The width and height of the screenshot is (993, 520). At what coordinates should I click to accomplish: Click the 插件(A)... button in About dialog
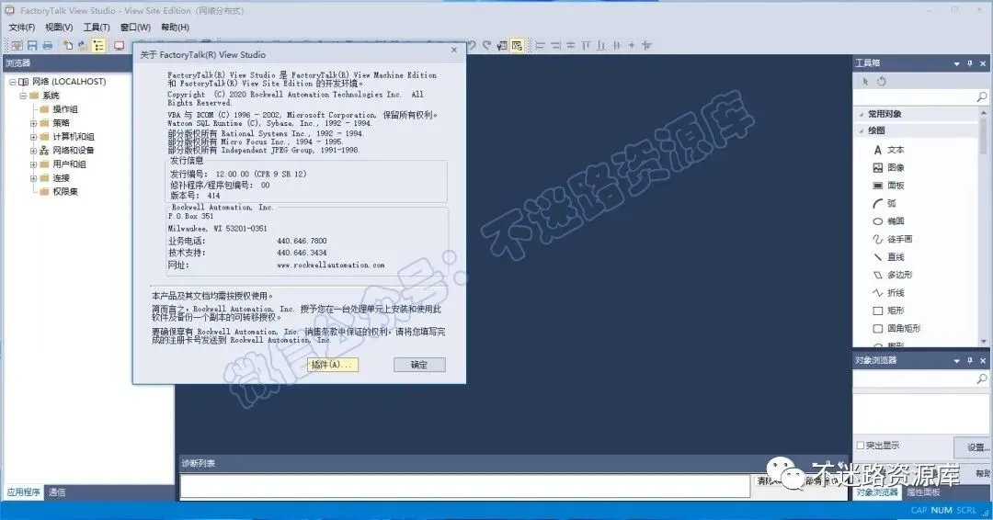[x=333, y=365]
